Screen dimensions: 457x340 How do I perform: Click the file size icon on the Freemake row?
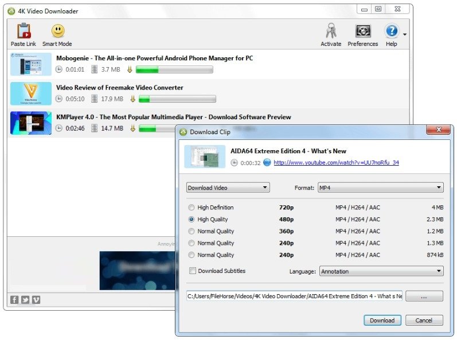94,99
